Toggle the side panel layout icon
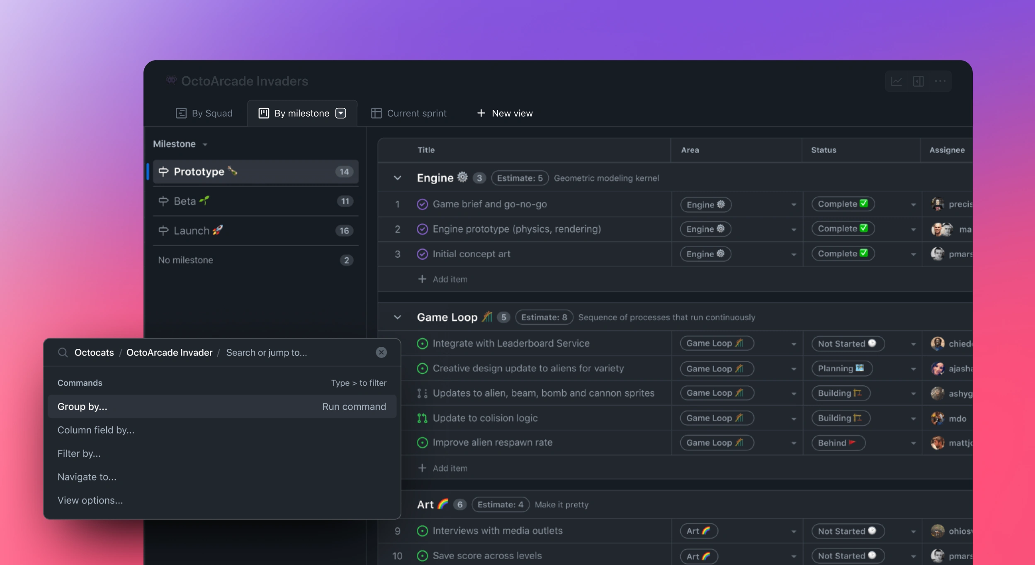This screenshot has height=565, width=1035. pos(918,81)
